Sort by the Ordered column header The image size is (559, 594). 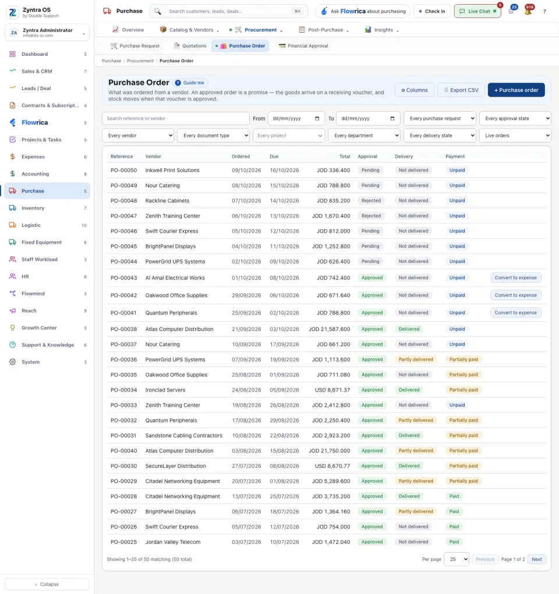241,156
